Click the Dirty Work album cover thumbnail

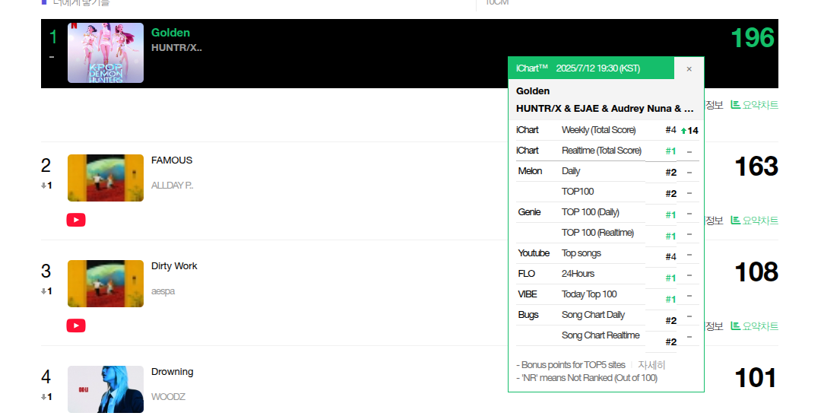pos(106,284)
